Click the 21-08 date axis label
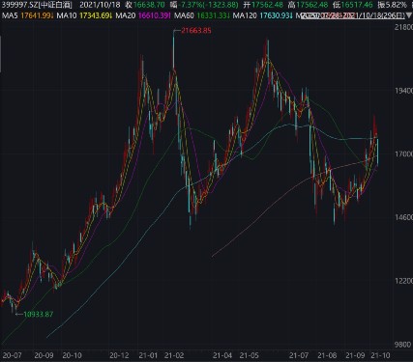413x362 pixels. (327, 355)
